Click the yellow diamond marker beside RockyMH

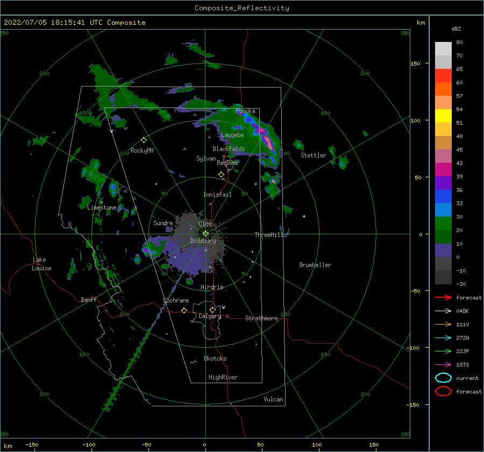click(x=144, y=140)
